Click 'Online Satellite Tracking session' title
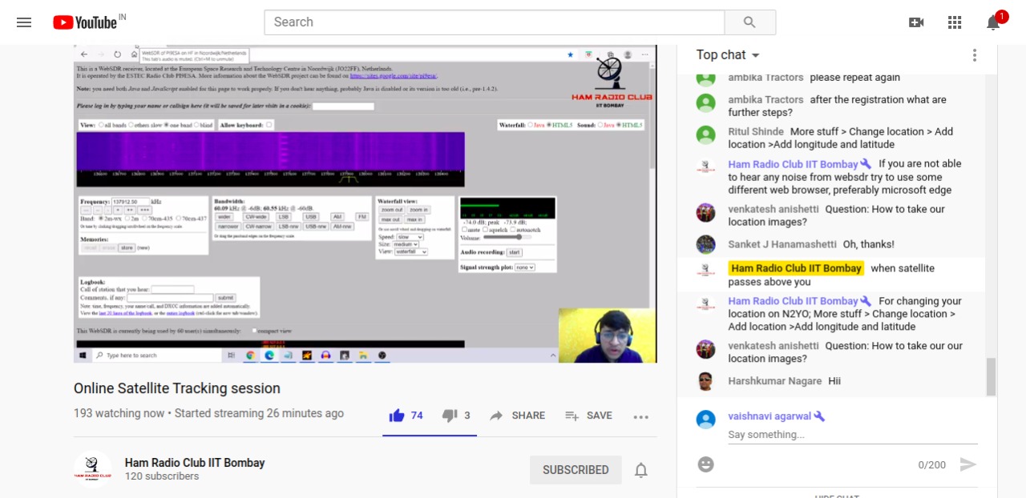The image size is (1026, 498). 177,388
